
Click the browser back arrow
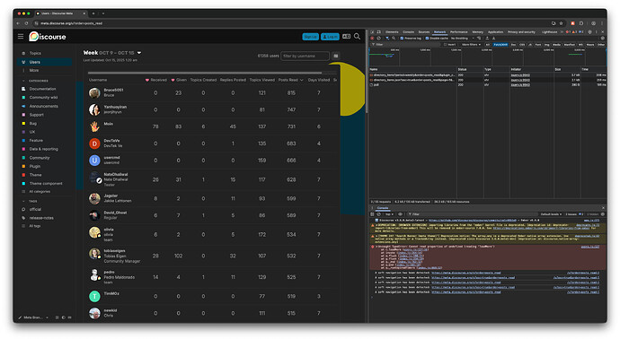(x=18, y=23)
